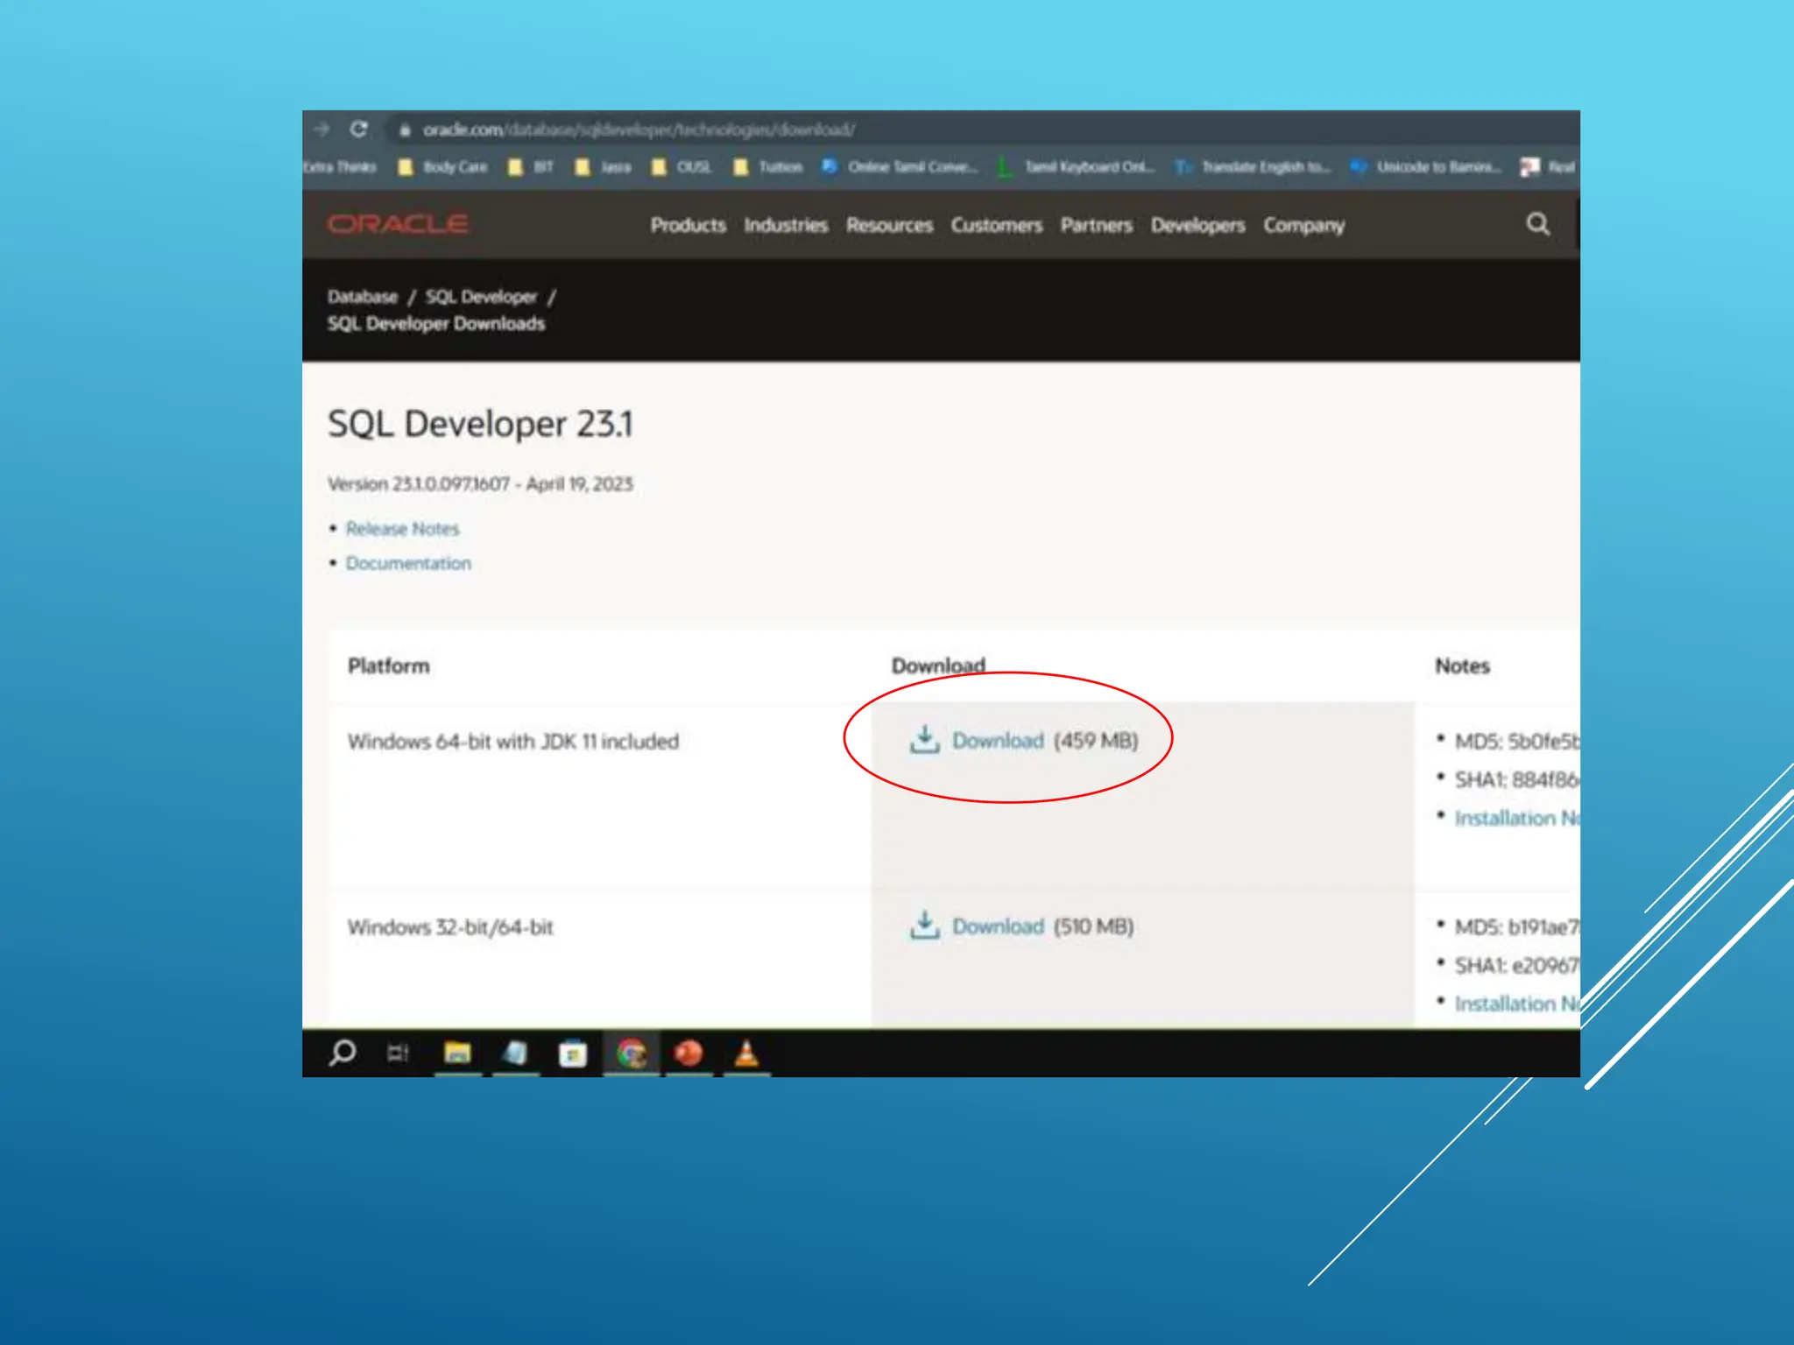Click Download link for 459 MB

click(x=998, y=741)
